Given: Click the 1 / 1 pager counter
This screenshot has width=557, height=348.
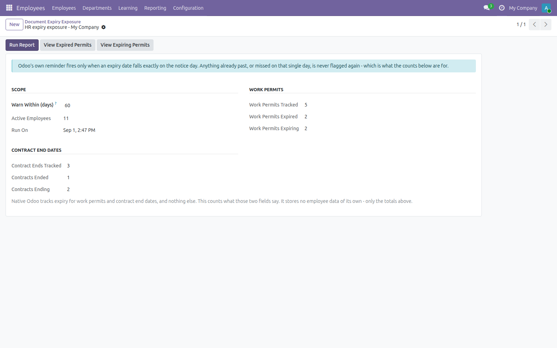Looking at the screenshot, I should 521,24.
